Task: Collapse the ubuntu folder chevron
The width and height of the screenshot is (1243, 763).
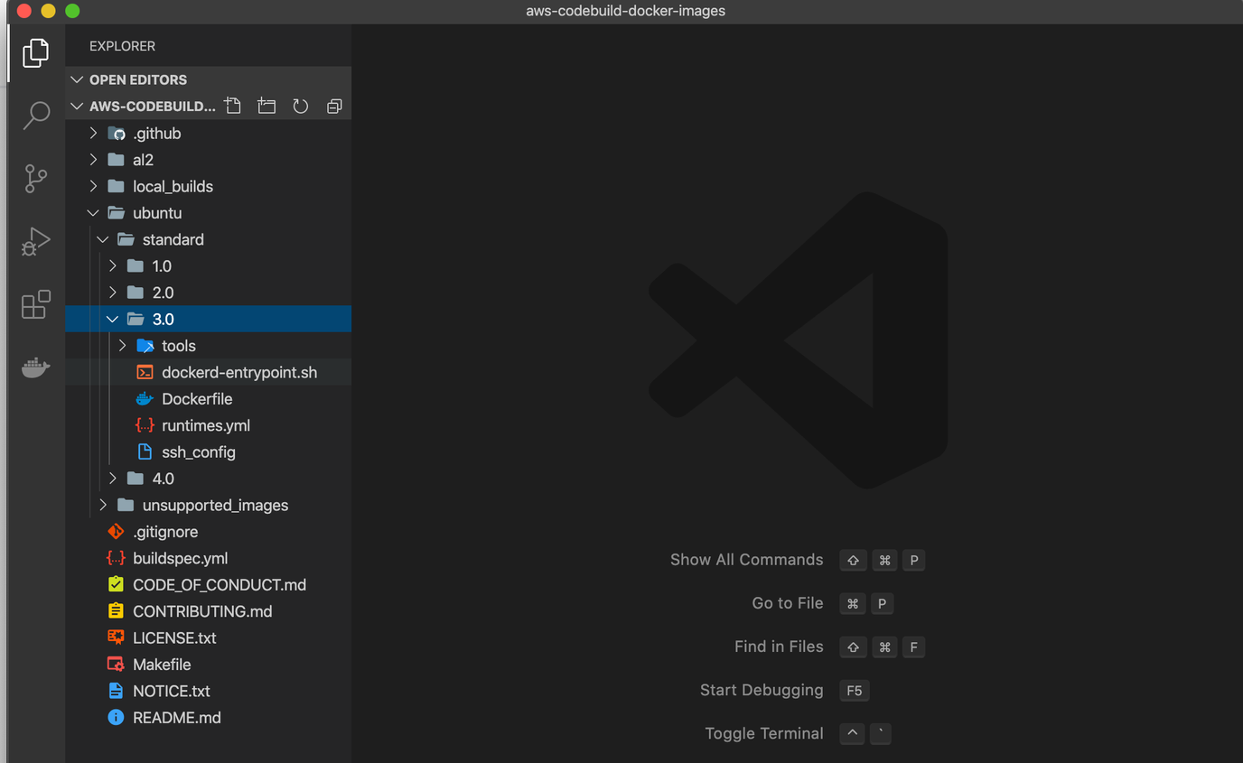Action: 93,213
